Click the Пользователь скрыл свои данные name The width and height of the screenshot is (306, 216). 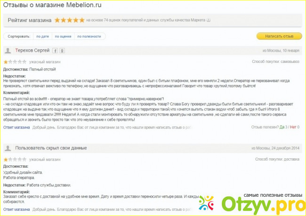pos(51,148)
